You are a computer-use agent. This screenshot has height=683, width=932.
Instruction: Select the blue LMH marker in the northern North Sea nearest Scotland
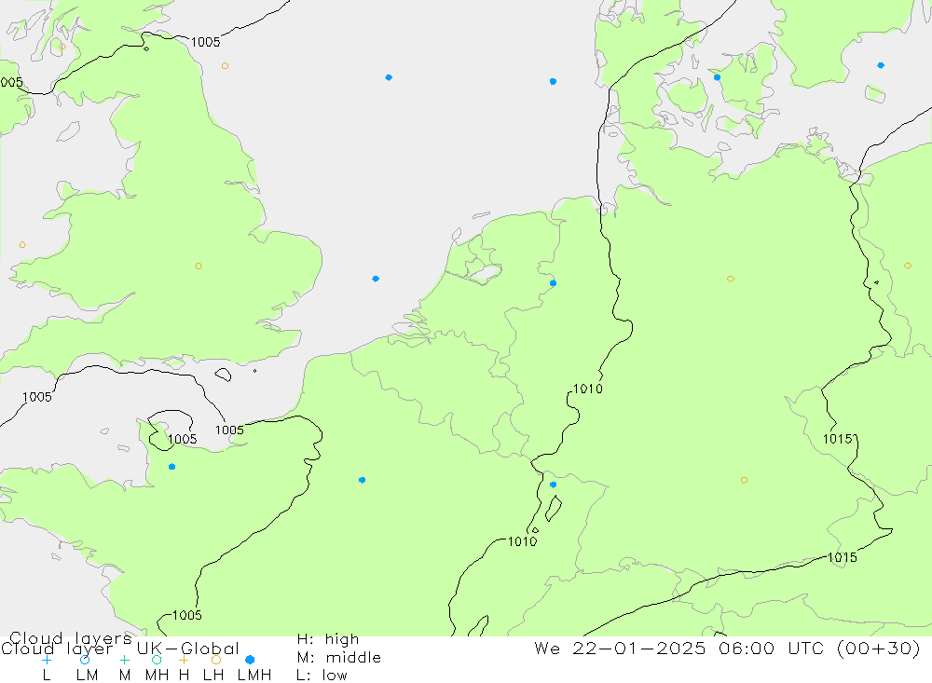click(389, 77)
